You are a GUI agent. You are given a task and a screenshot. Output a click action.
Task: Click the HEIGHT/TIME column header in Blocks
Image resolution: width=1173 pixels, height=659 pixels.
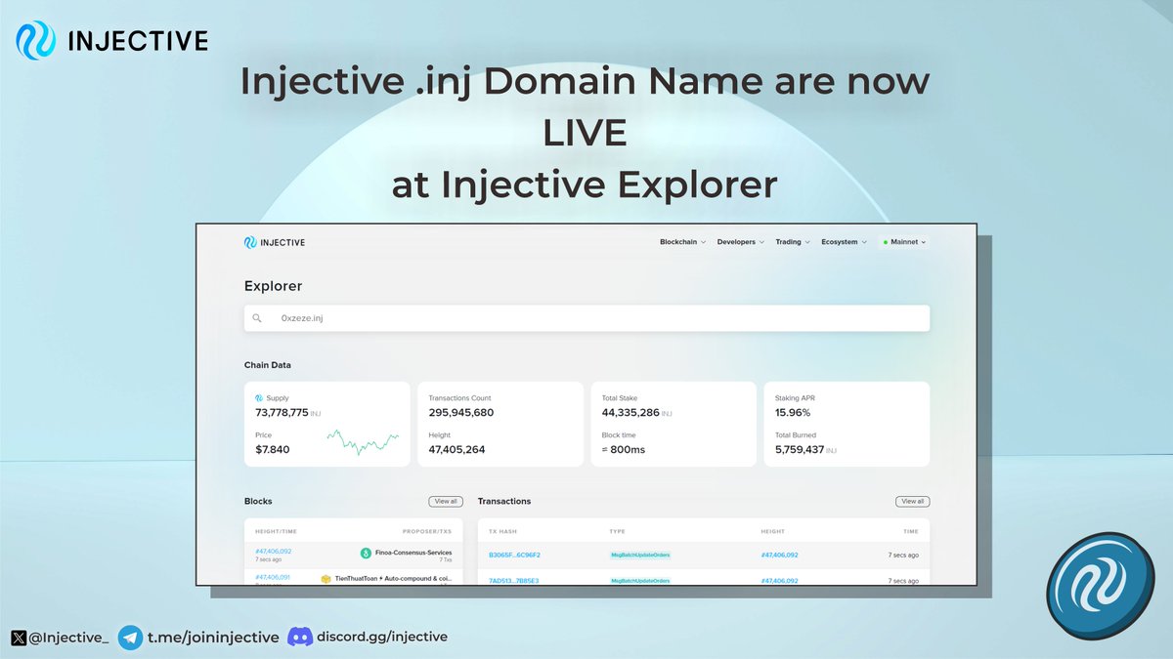[x=276, y=531]
